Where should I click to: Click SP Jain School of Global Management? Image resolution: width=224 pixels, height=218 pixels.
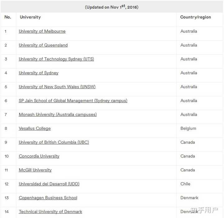[73, 101]
